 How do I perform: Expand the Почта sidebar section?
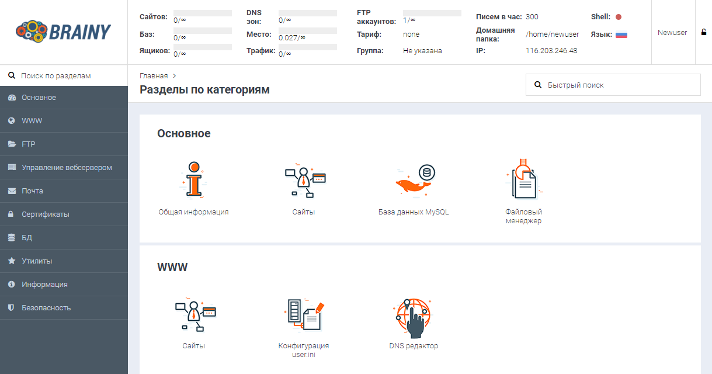33,191
